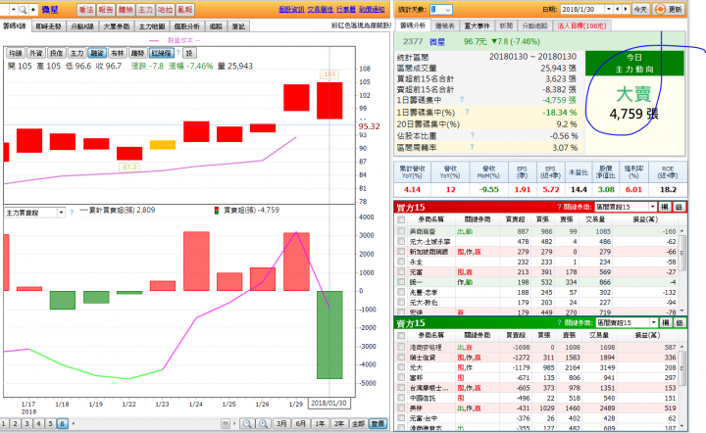Click the left scroll arrow beside layout 6
Screen dimensions: 706x433
(x=74, y=423)
